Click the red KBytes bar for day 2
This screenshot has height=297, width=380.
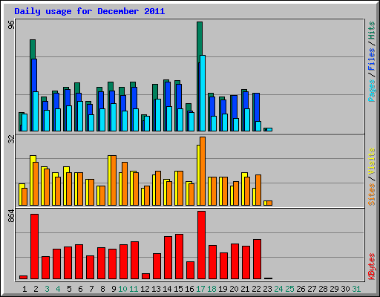click(34, 247)
